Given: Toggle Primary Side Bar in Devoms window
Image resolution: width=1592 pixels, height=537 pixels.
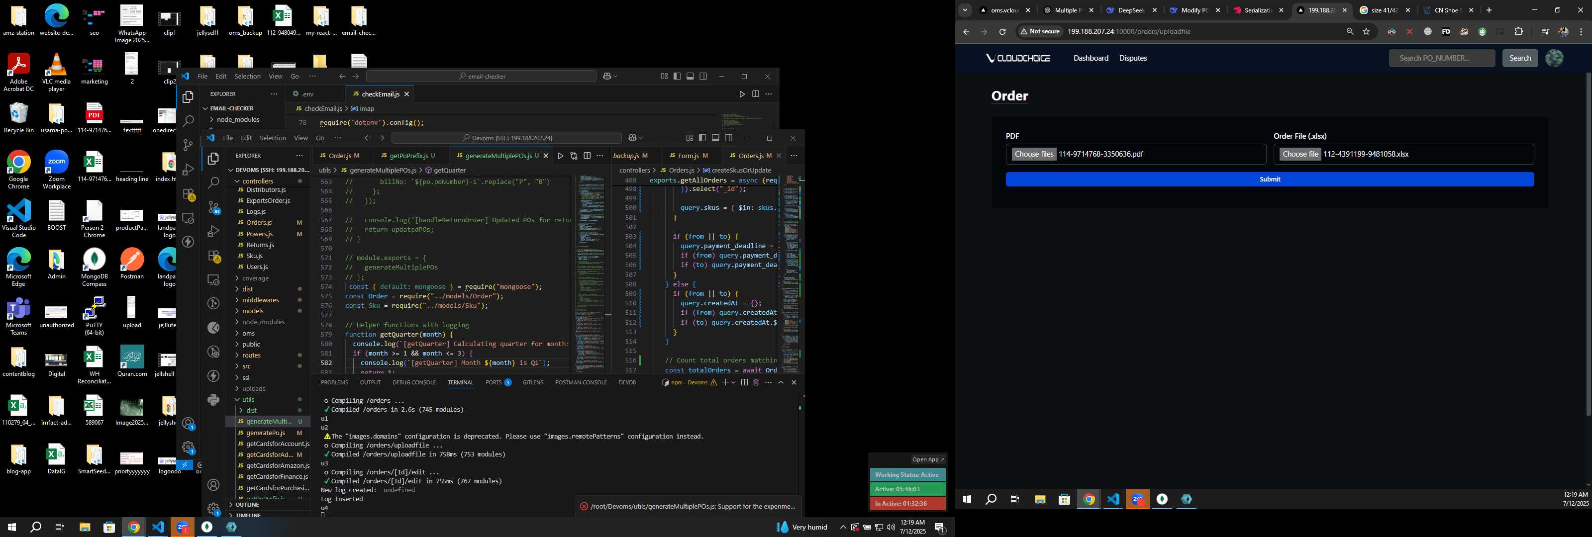Looking at the screenshot, I should tap(702, 138).
